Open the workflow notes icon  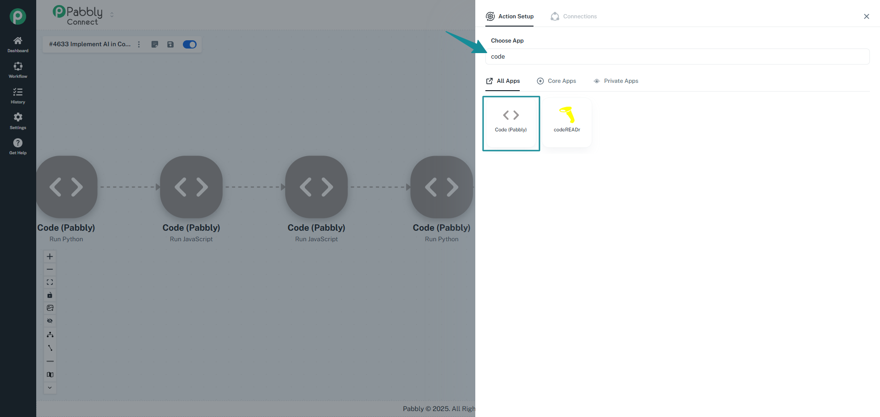tap(155, 44)
